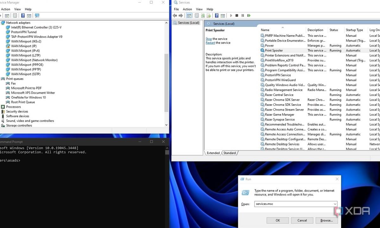Open the Action menu in Services
380x228 pixels.
point(187,9)
